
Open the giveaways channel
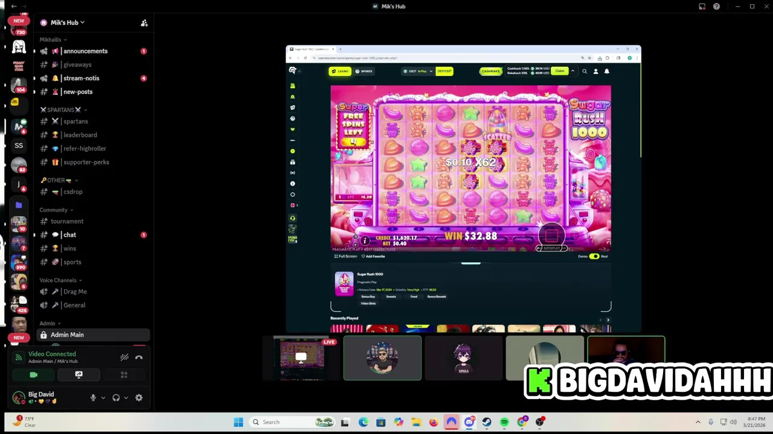click(x=92, y=64)
